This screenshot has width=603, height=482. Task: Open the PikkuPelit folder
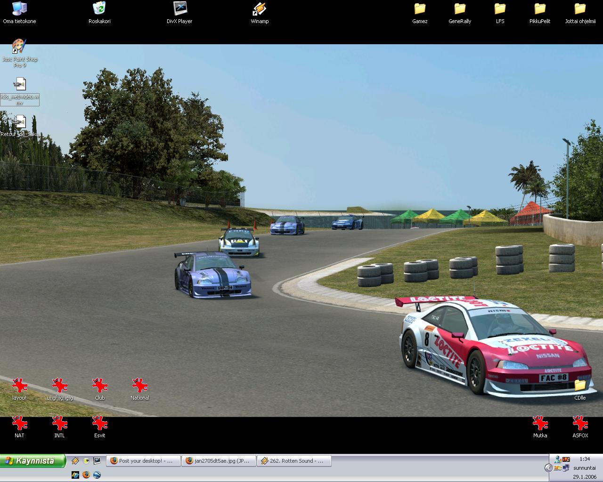[540, 13]
